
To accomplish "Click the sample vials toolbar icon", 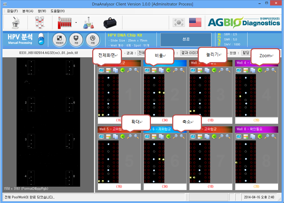I will pos(39,22).
